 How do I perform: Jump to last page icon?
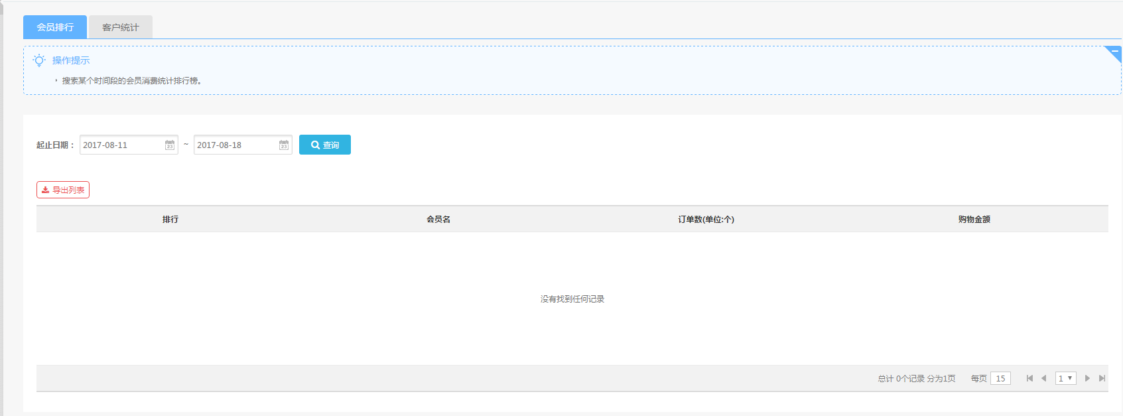click(x=1102, y=378)
